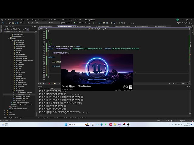194x145 pixels.
Task: Open GitHub Copilot in title bar
Action: tap(182, 23)
